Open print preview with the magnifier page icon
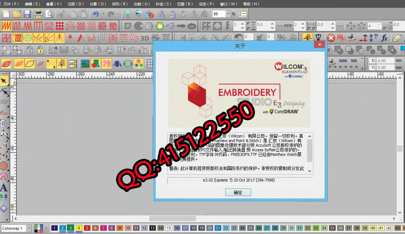The height and width of the screenshot is (234, 405). point(49,14)
